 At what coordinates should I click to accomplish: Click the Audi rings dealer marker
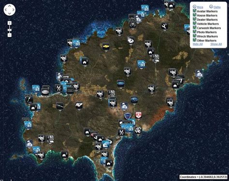[x=70, y=90]
